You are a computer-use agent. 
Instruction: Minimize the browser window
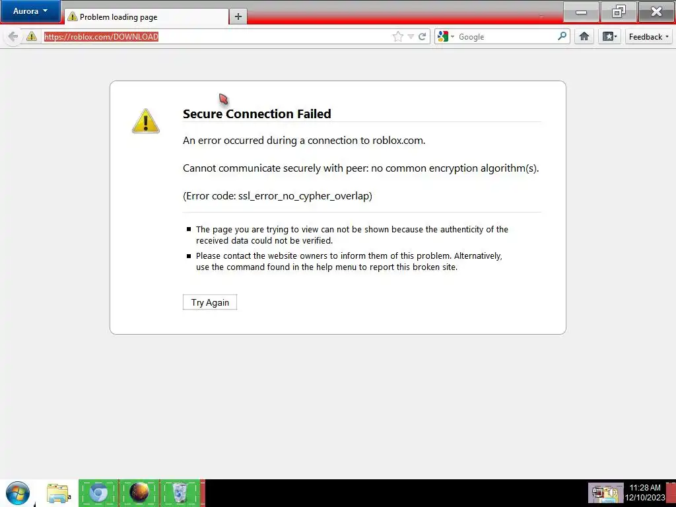coord(581,12)
